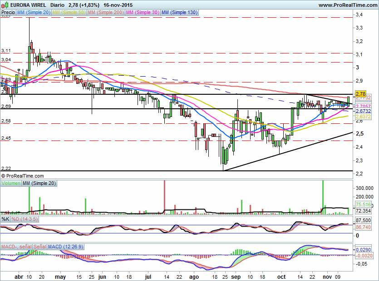This screenshot has height=281, width=379.
Task: Click the EURONA WIREL ticker title
Action: coord(28,5)
